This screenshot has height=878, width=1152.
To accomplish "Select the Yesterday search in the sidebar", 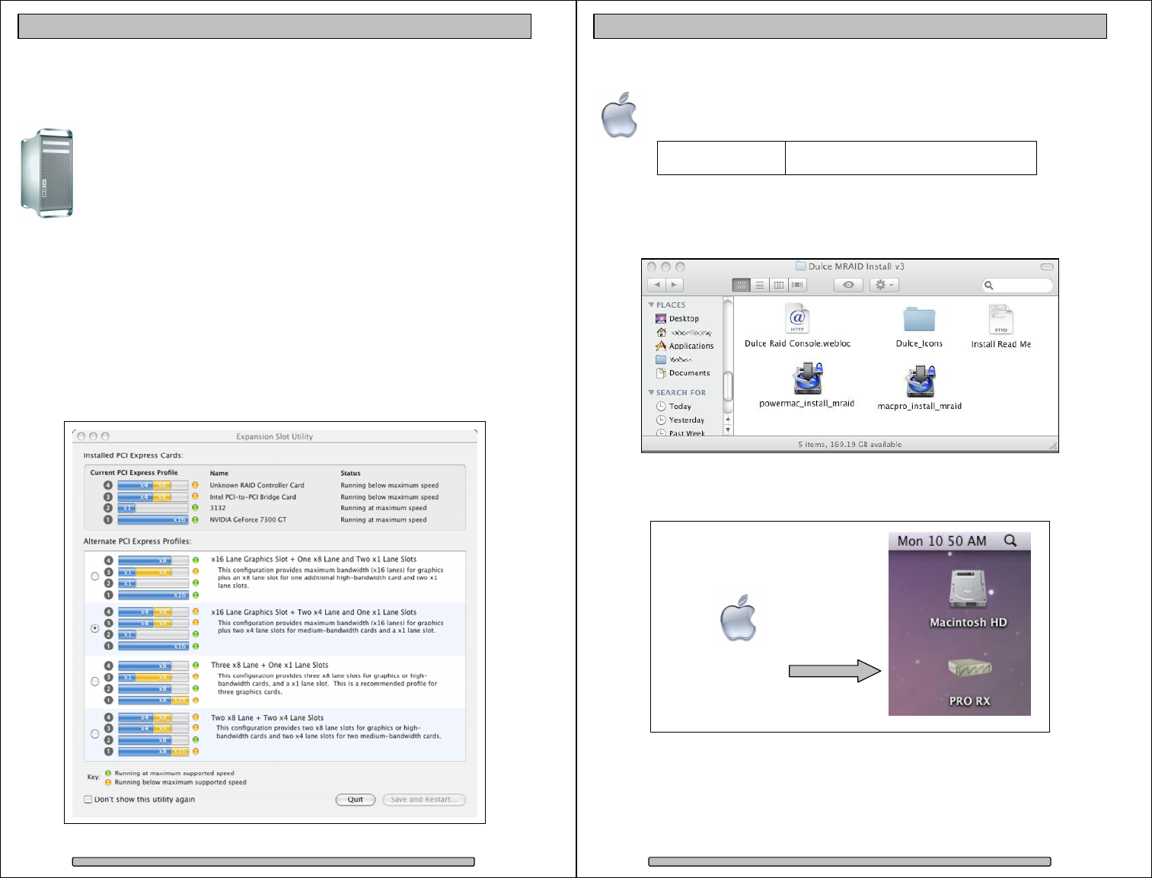I will click(680, 420).
